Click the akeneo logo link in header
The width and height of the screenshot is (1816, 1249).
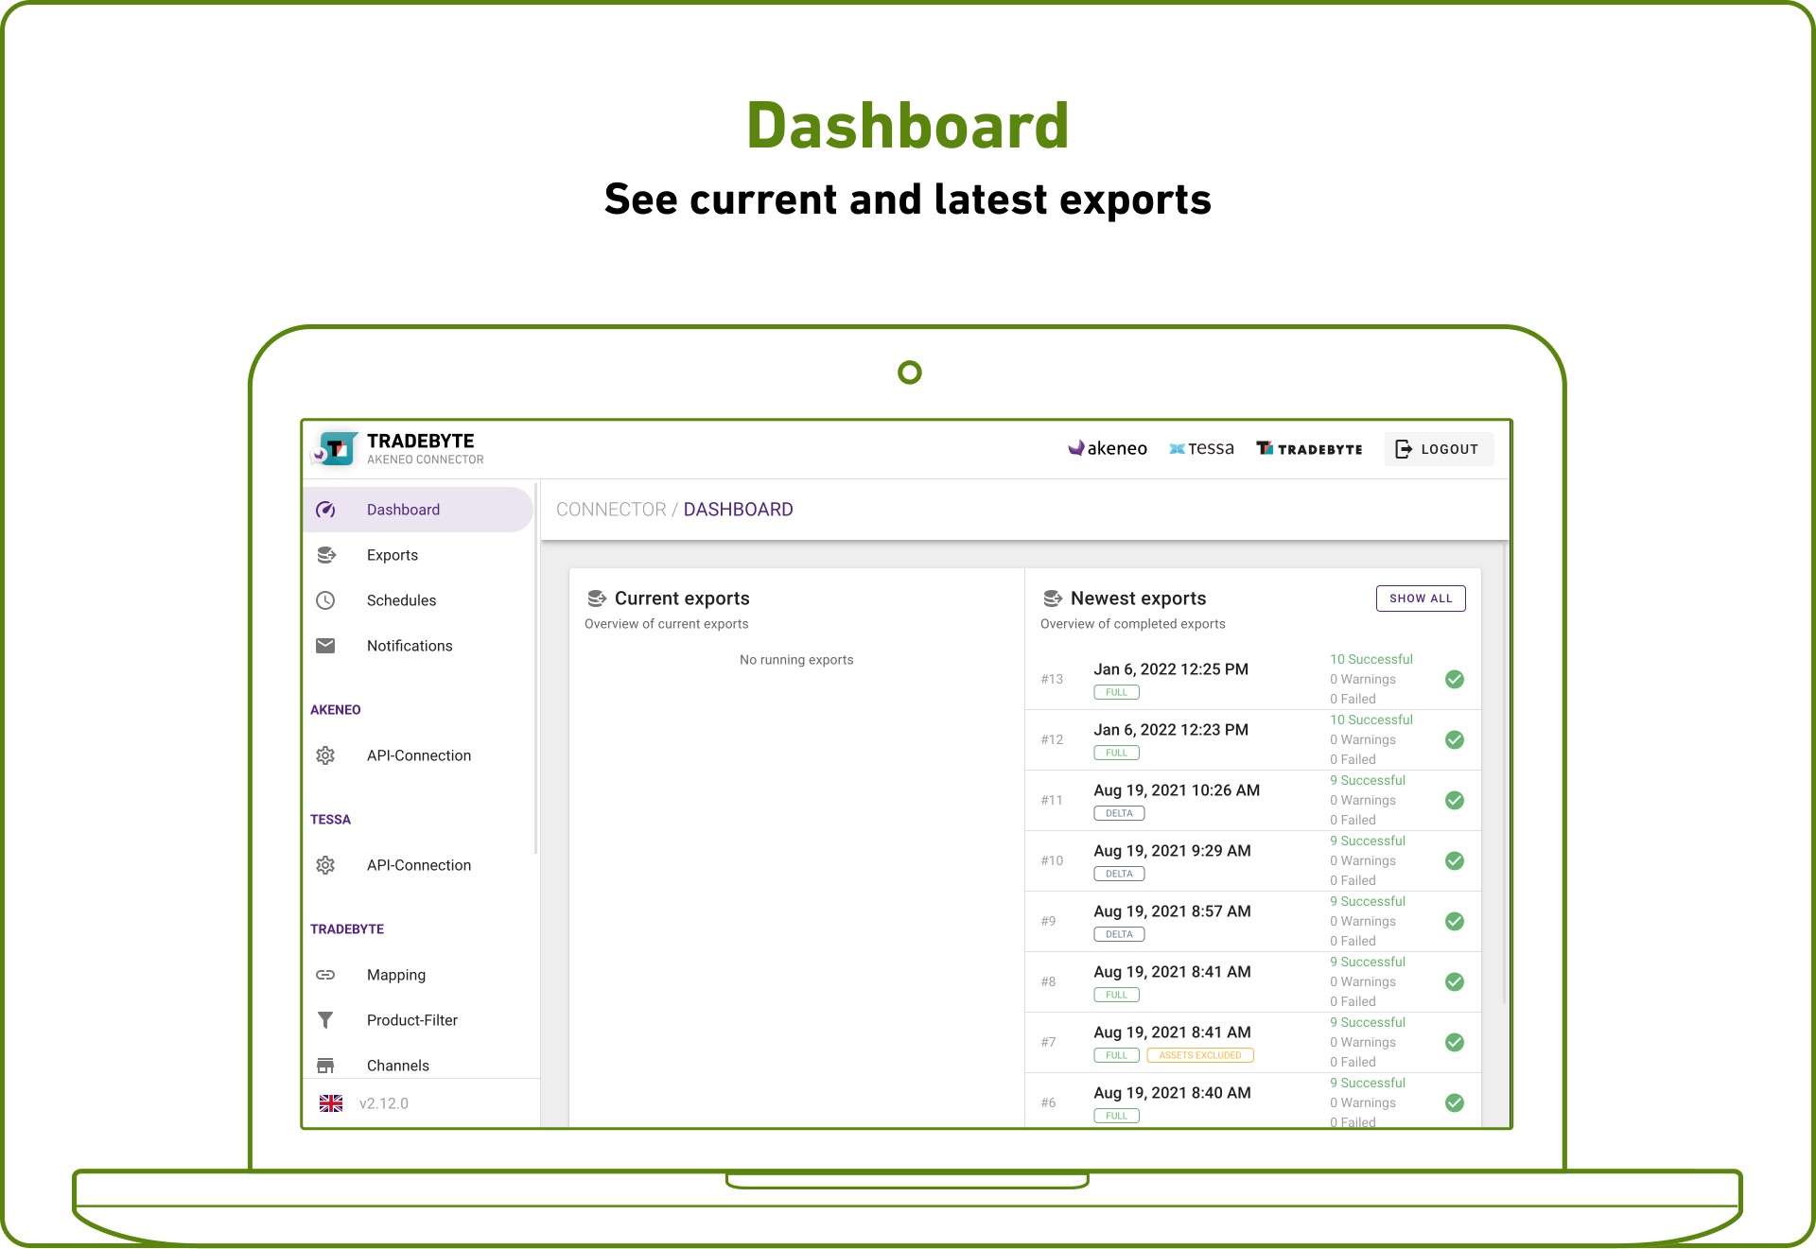click(x=1108, y=449)
